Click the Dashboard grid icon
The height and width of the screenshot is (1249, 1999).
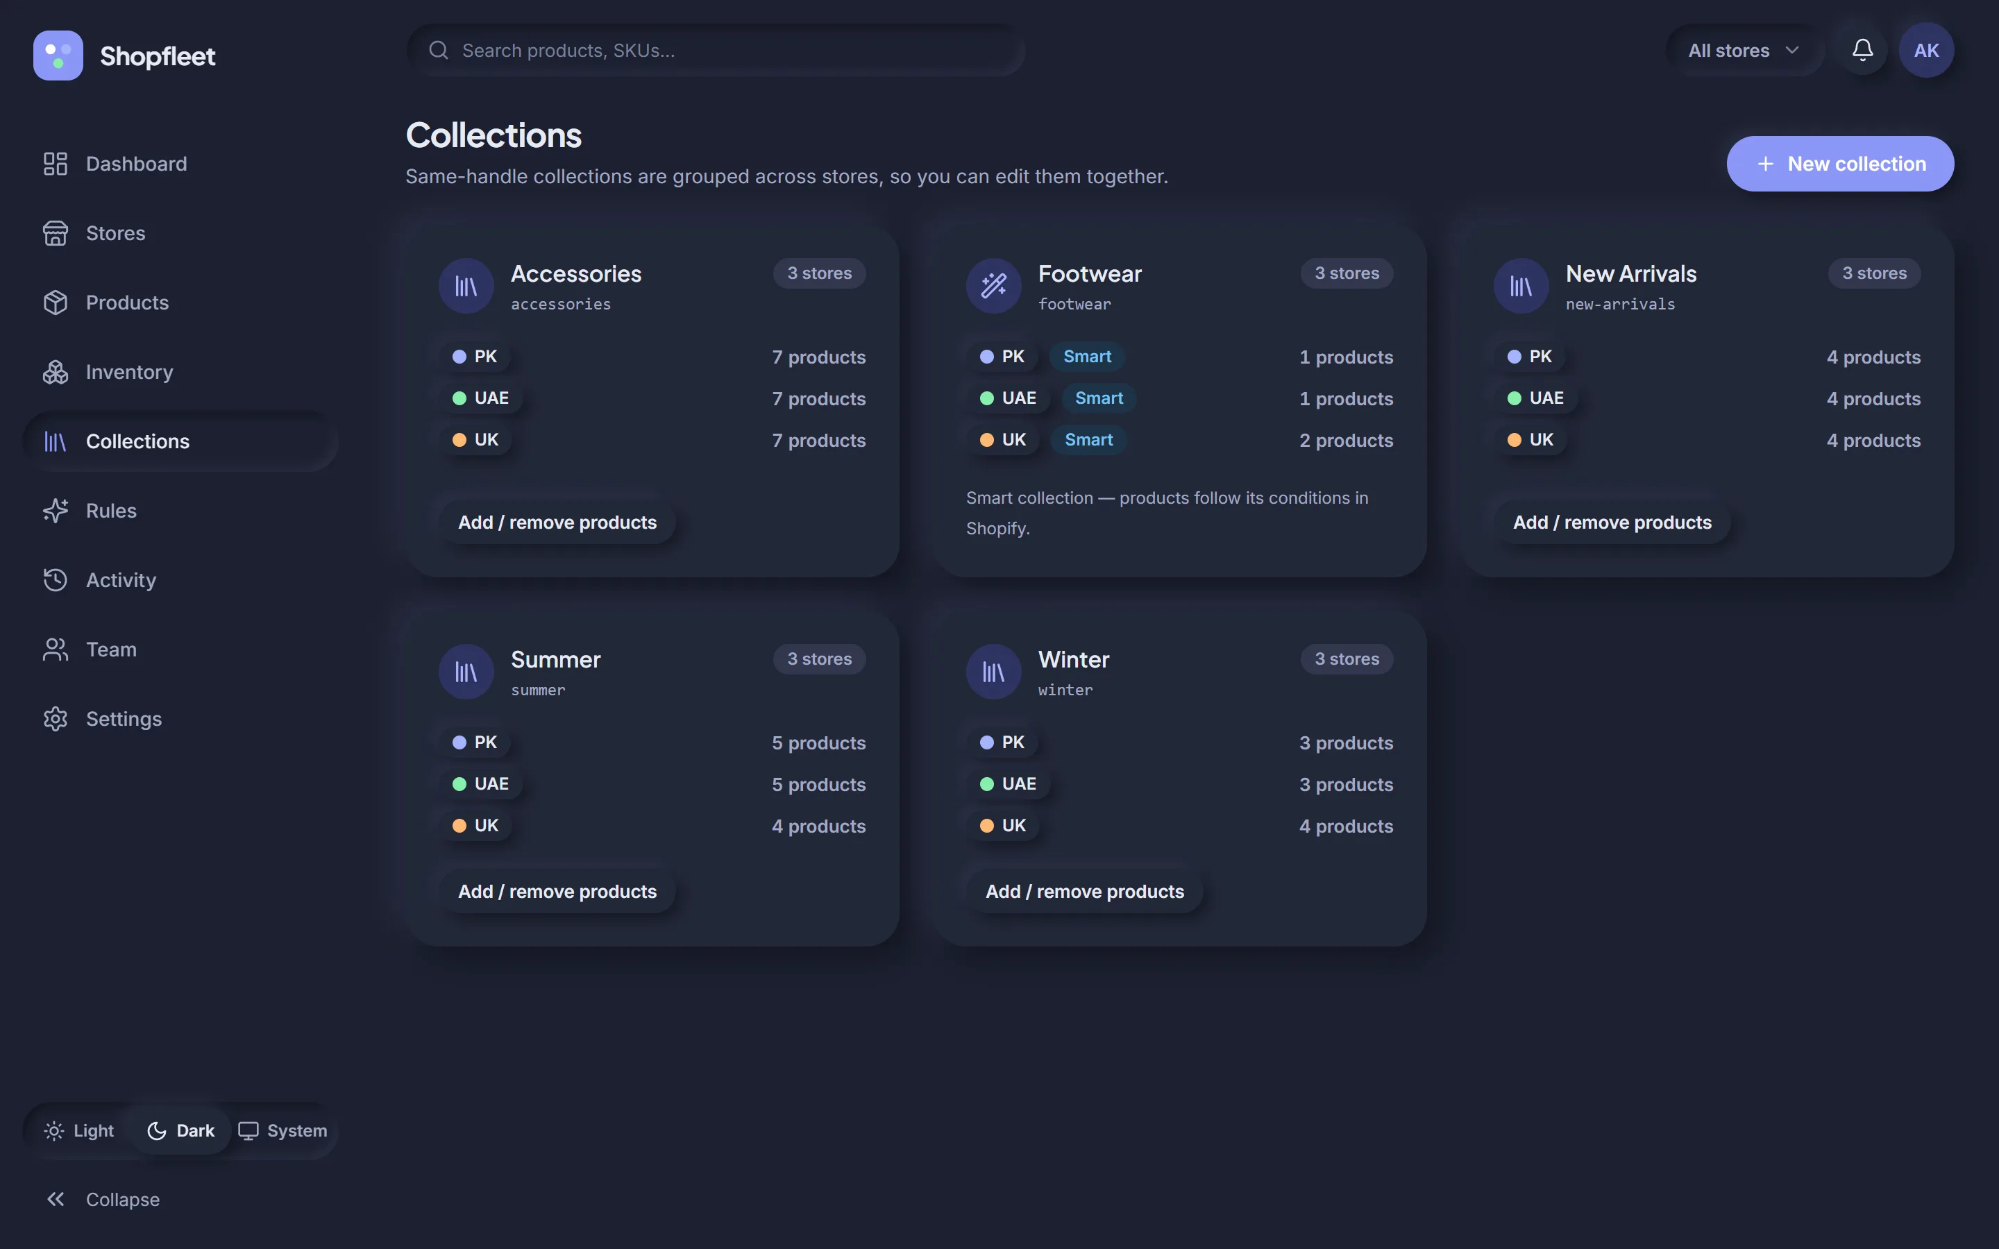pyautogui.click(x=56, y=164)
